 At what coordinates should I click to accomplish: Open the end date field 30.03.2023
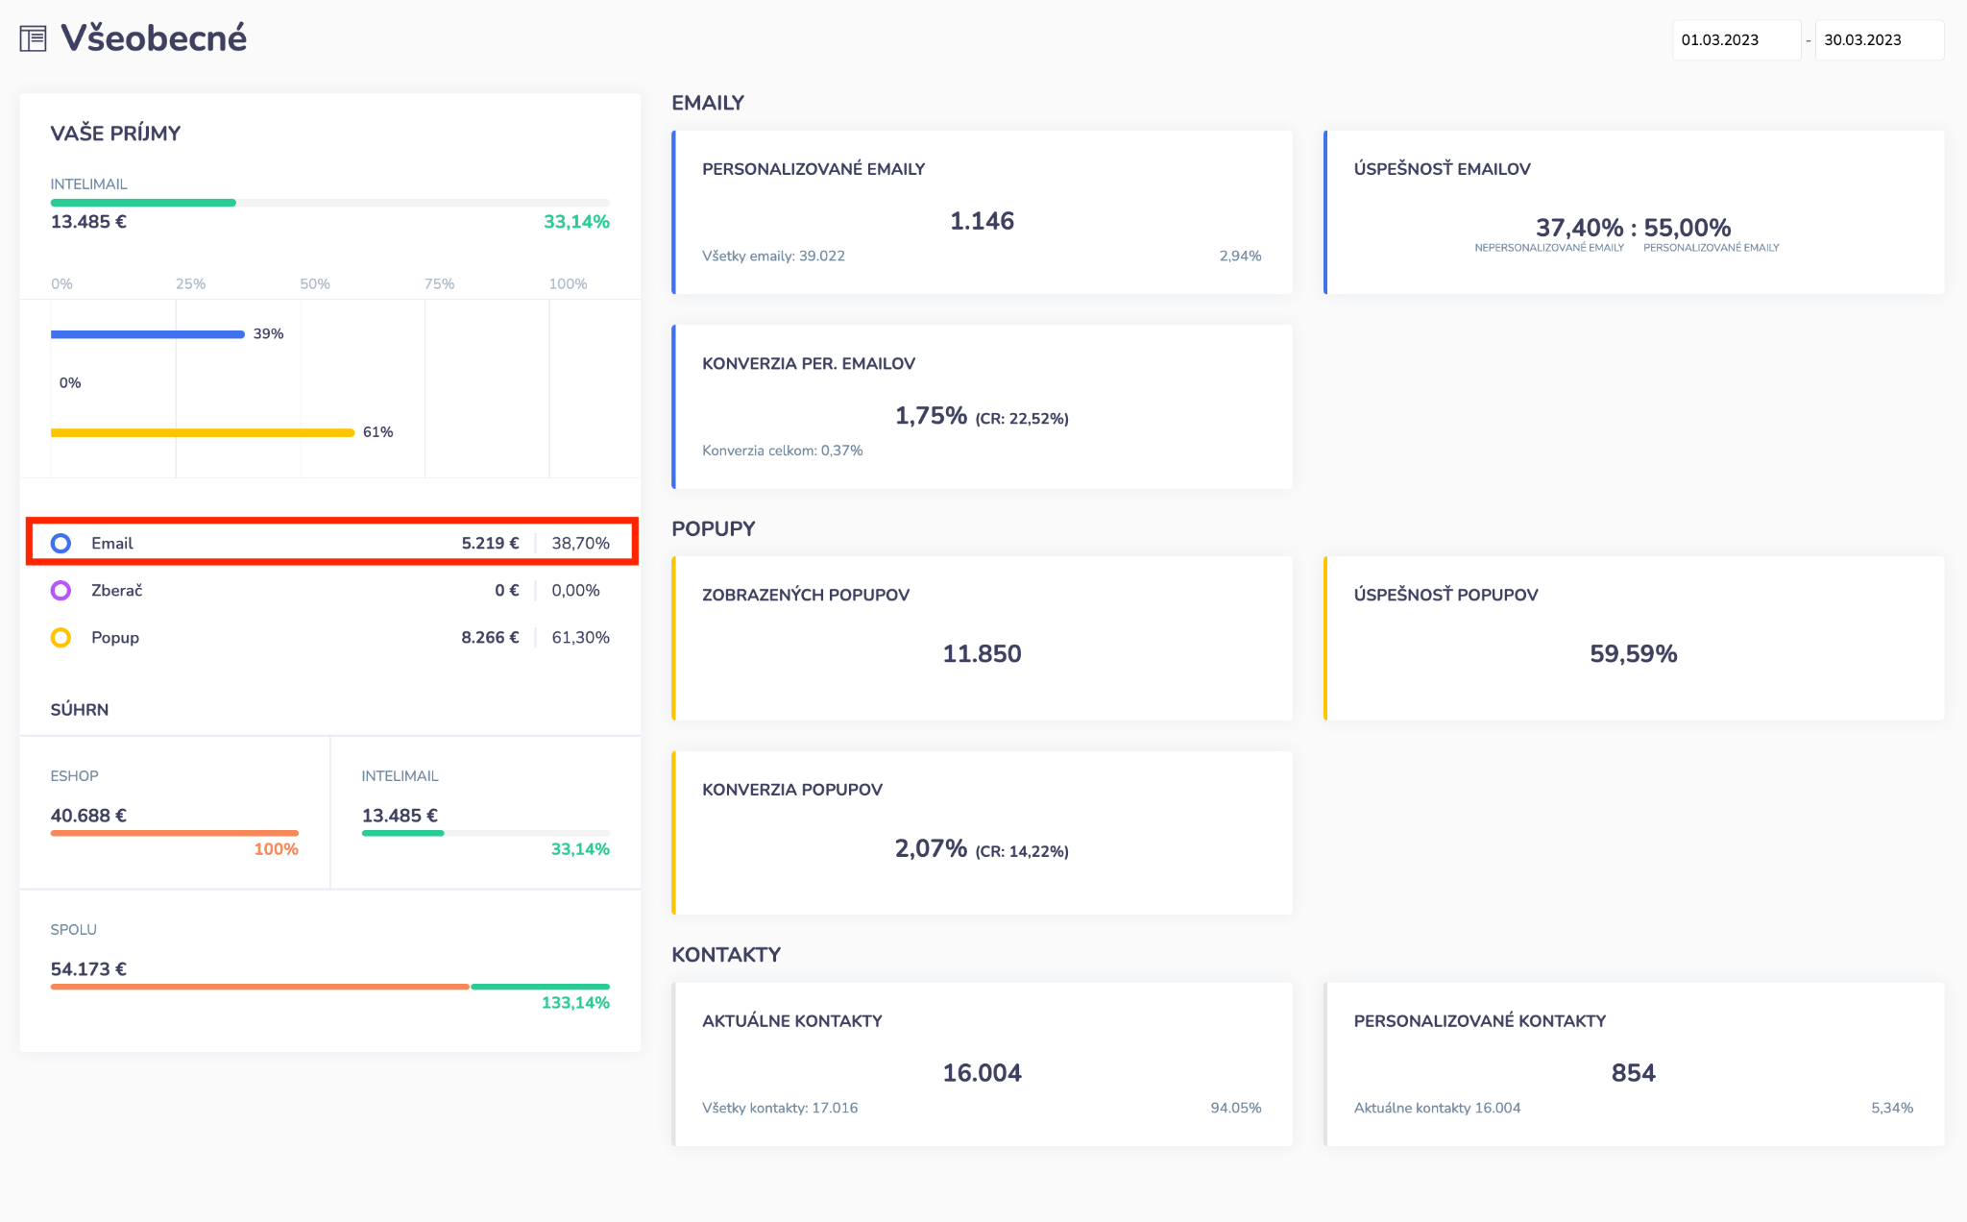(1878, 40)
